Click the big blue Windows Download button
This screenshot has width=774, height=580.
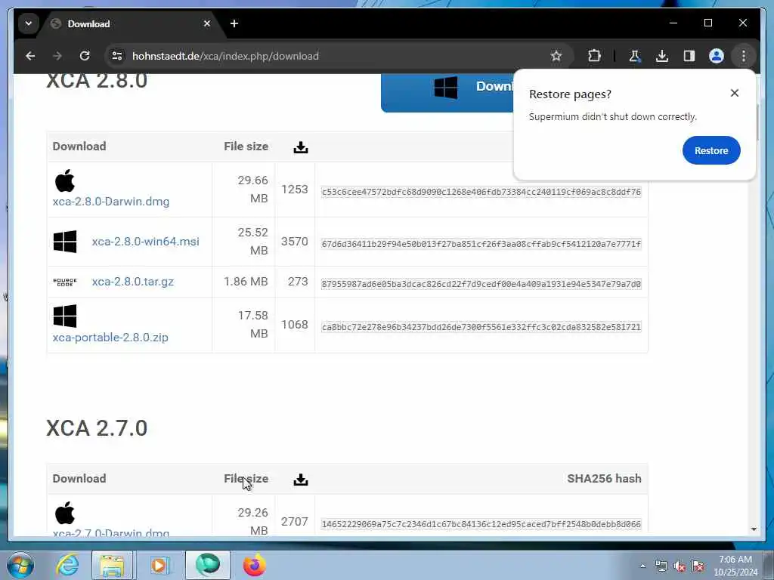[x=447, y=91]
